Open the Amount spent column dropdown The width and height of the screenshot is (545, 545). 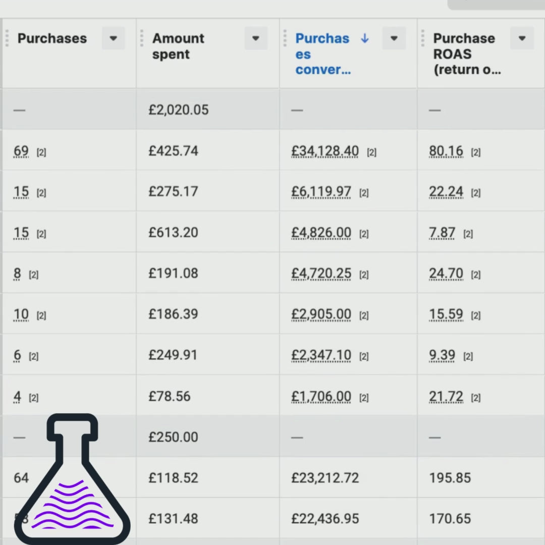[256, 38]
